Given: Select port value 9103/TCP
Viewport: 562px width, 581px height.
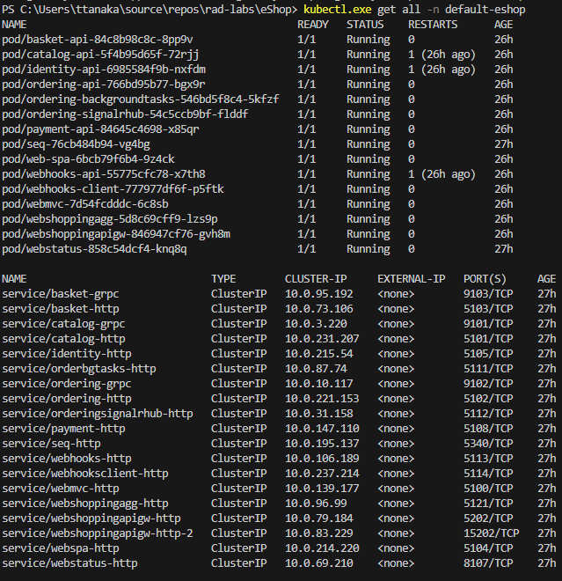Looking at the screenshot, I should point(488,294).
